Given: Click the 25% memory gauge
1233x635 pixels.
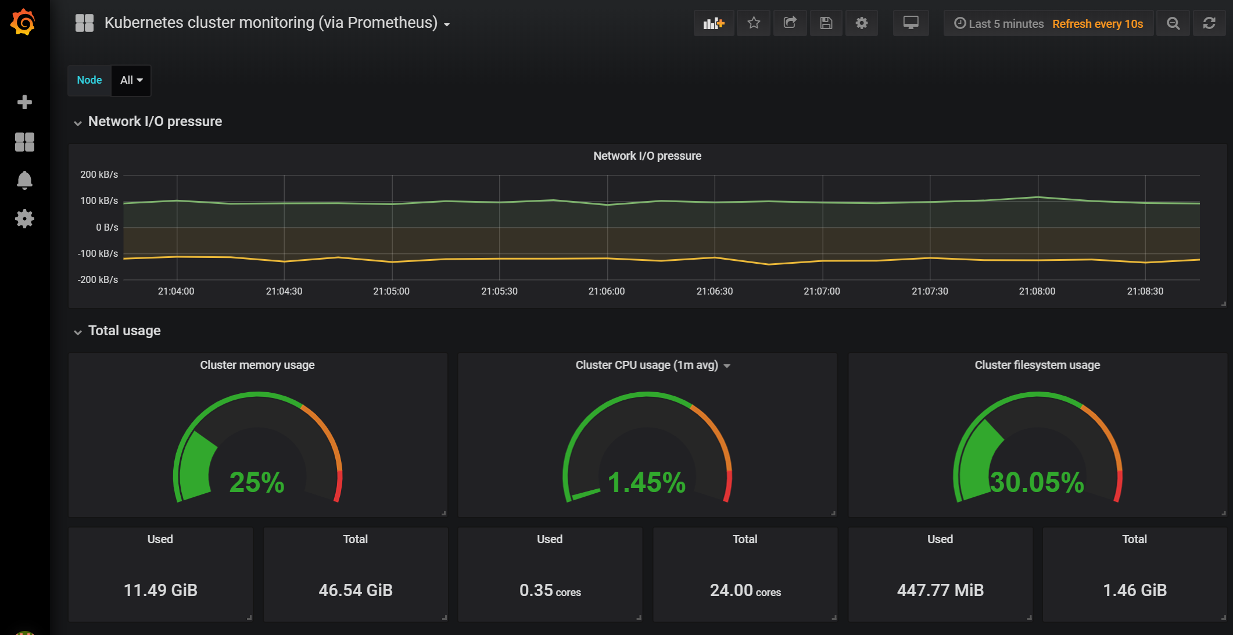Looking at the screenshot, I should click(257, 447).
